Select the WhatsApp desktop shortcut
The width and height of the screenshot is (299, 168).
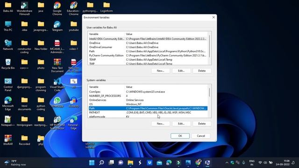[x=57, y=102]
